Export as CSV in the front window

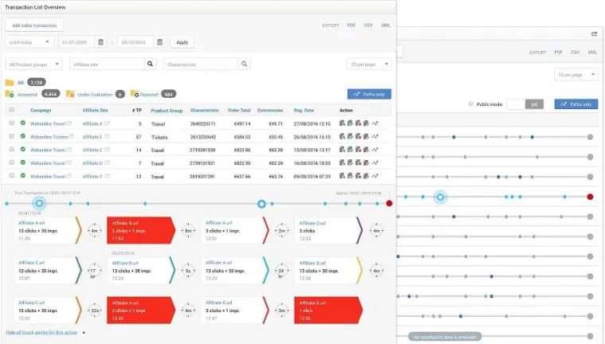click(x=368, y=25)
